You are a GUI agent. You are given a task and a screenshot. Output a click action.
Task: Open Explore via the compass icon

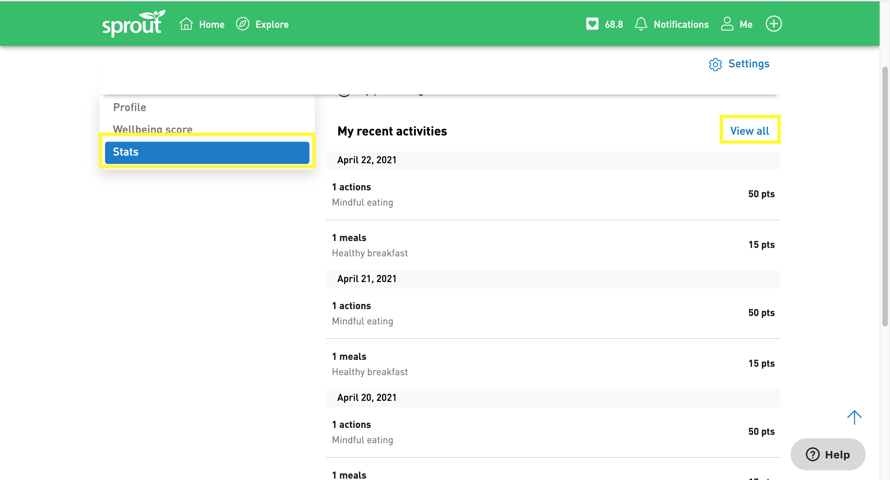[x=243, y=24]
